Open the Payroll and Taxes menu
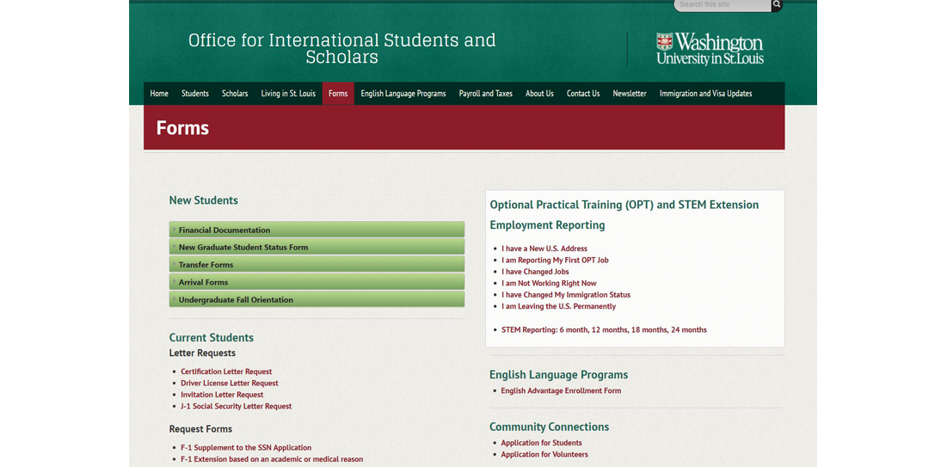 pos(485,94)
